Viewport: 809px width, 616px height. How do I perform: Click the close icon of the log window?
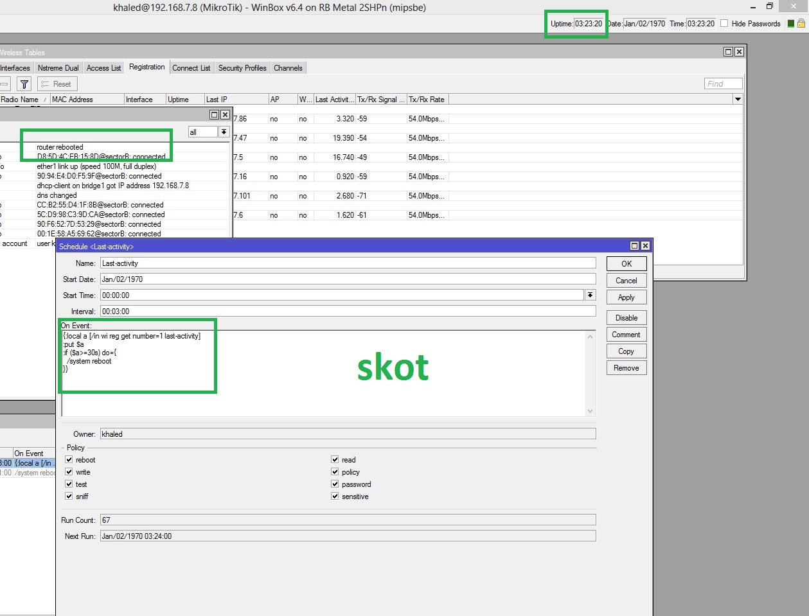coord(225,114)
